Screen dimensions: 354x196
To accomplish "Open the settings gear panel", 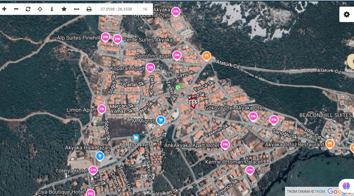I will click(347, 14).
